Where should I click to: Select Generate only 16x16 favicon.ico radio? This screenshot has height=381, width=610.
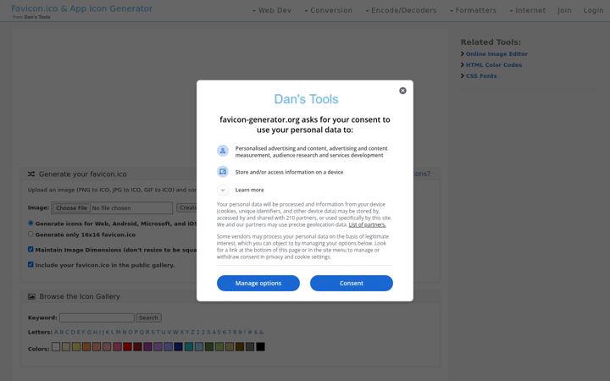click(x=30, y=234)
